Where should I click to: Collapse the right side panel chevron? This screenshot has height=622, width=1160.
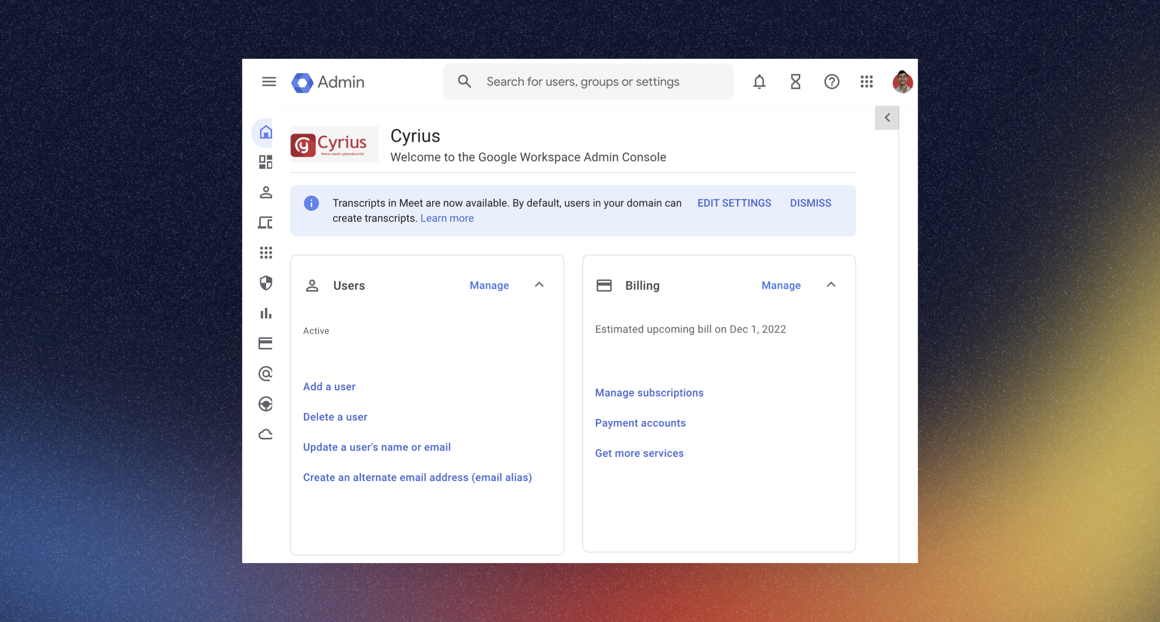(887, 118)
